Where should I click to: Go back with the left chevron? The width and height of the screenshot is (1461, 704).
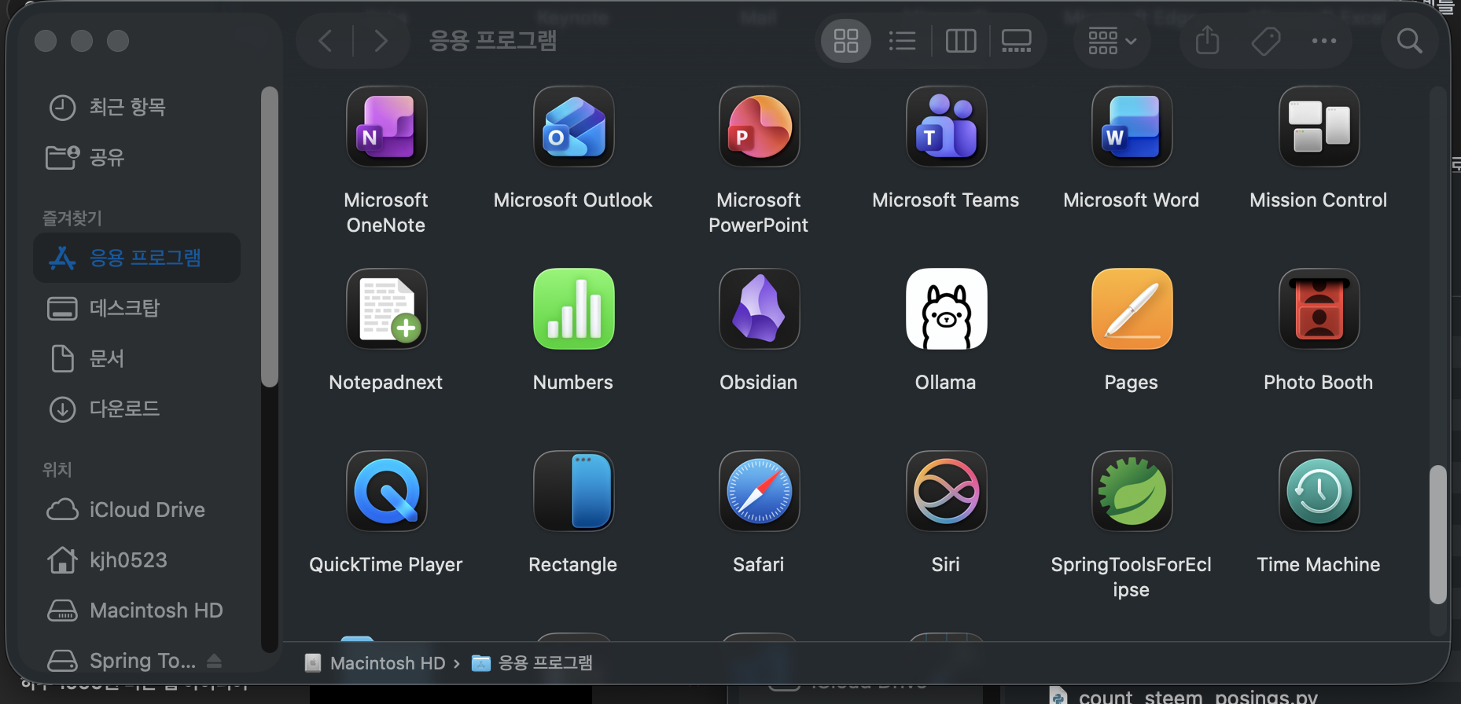(x=326, y=41)
